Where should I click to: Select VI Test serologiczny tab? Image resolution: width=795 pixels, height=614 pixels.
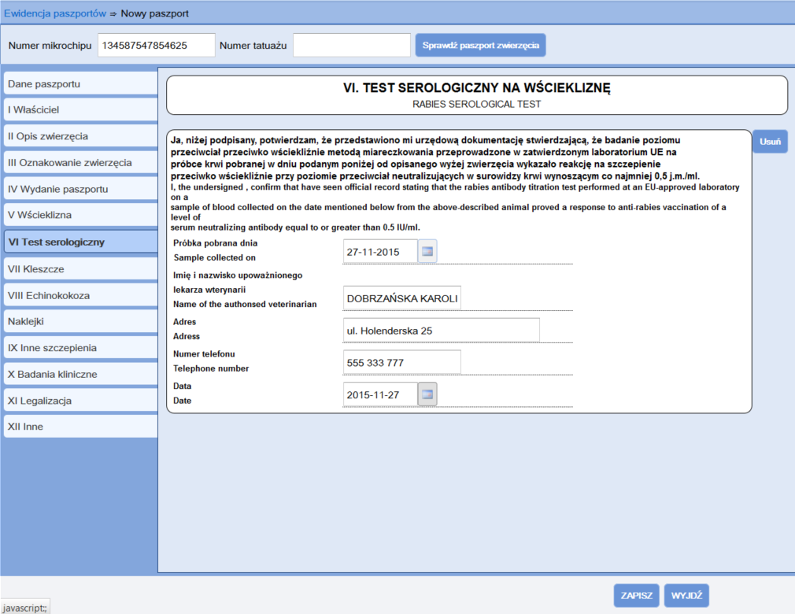(80, 242)
